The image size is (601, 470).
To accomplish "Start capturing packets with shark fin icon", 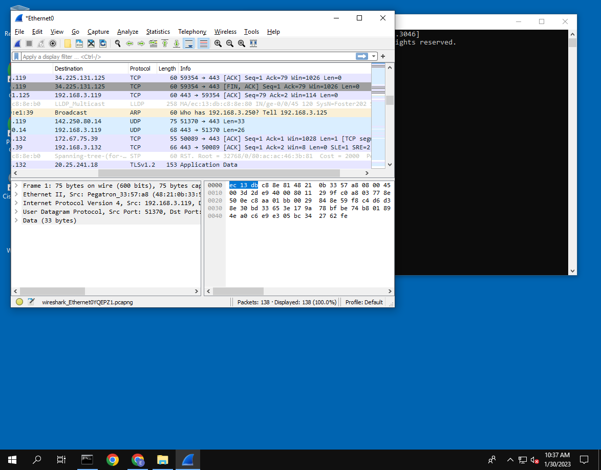I will pyautogui.click(x=17, y=43).
